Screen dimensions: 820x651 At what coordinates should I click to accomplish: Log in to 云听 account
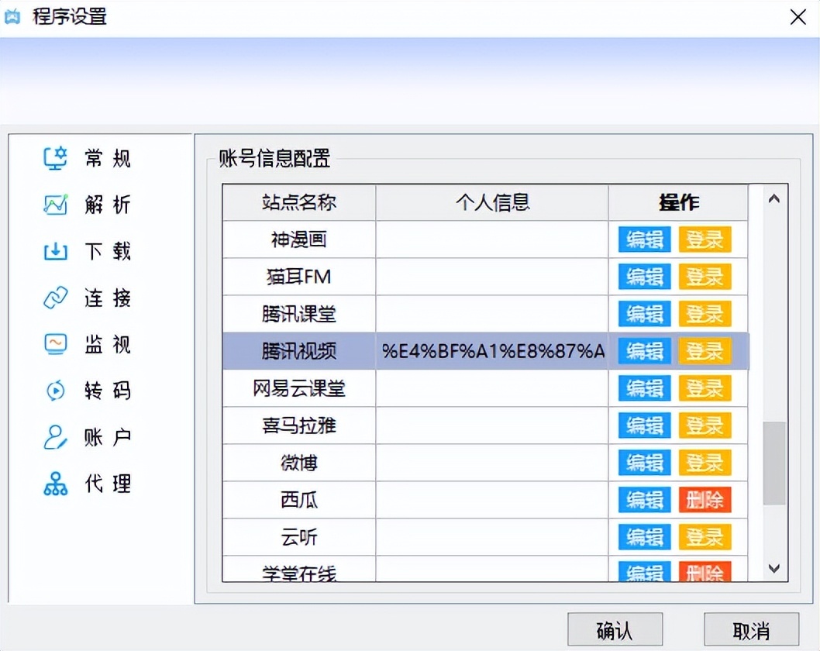pos(705,537)
